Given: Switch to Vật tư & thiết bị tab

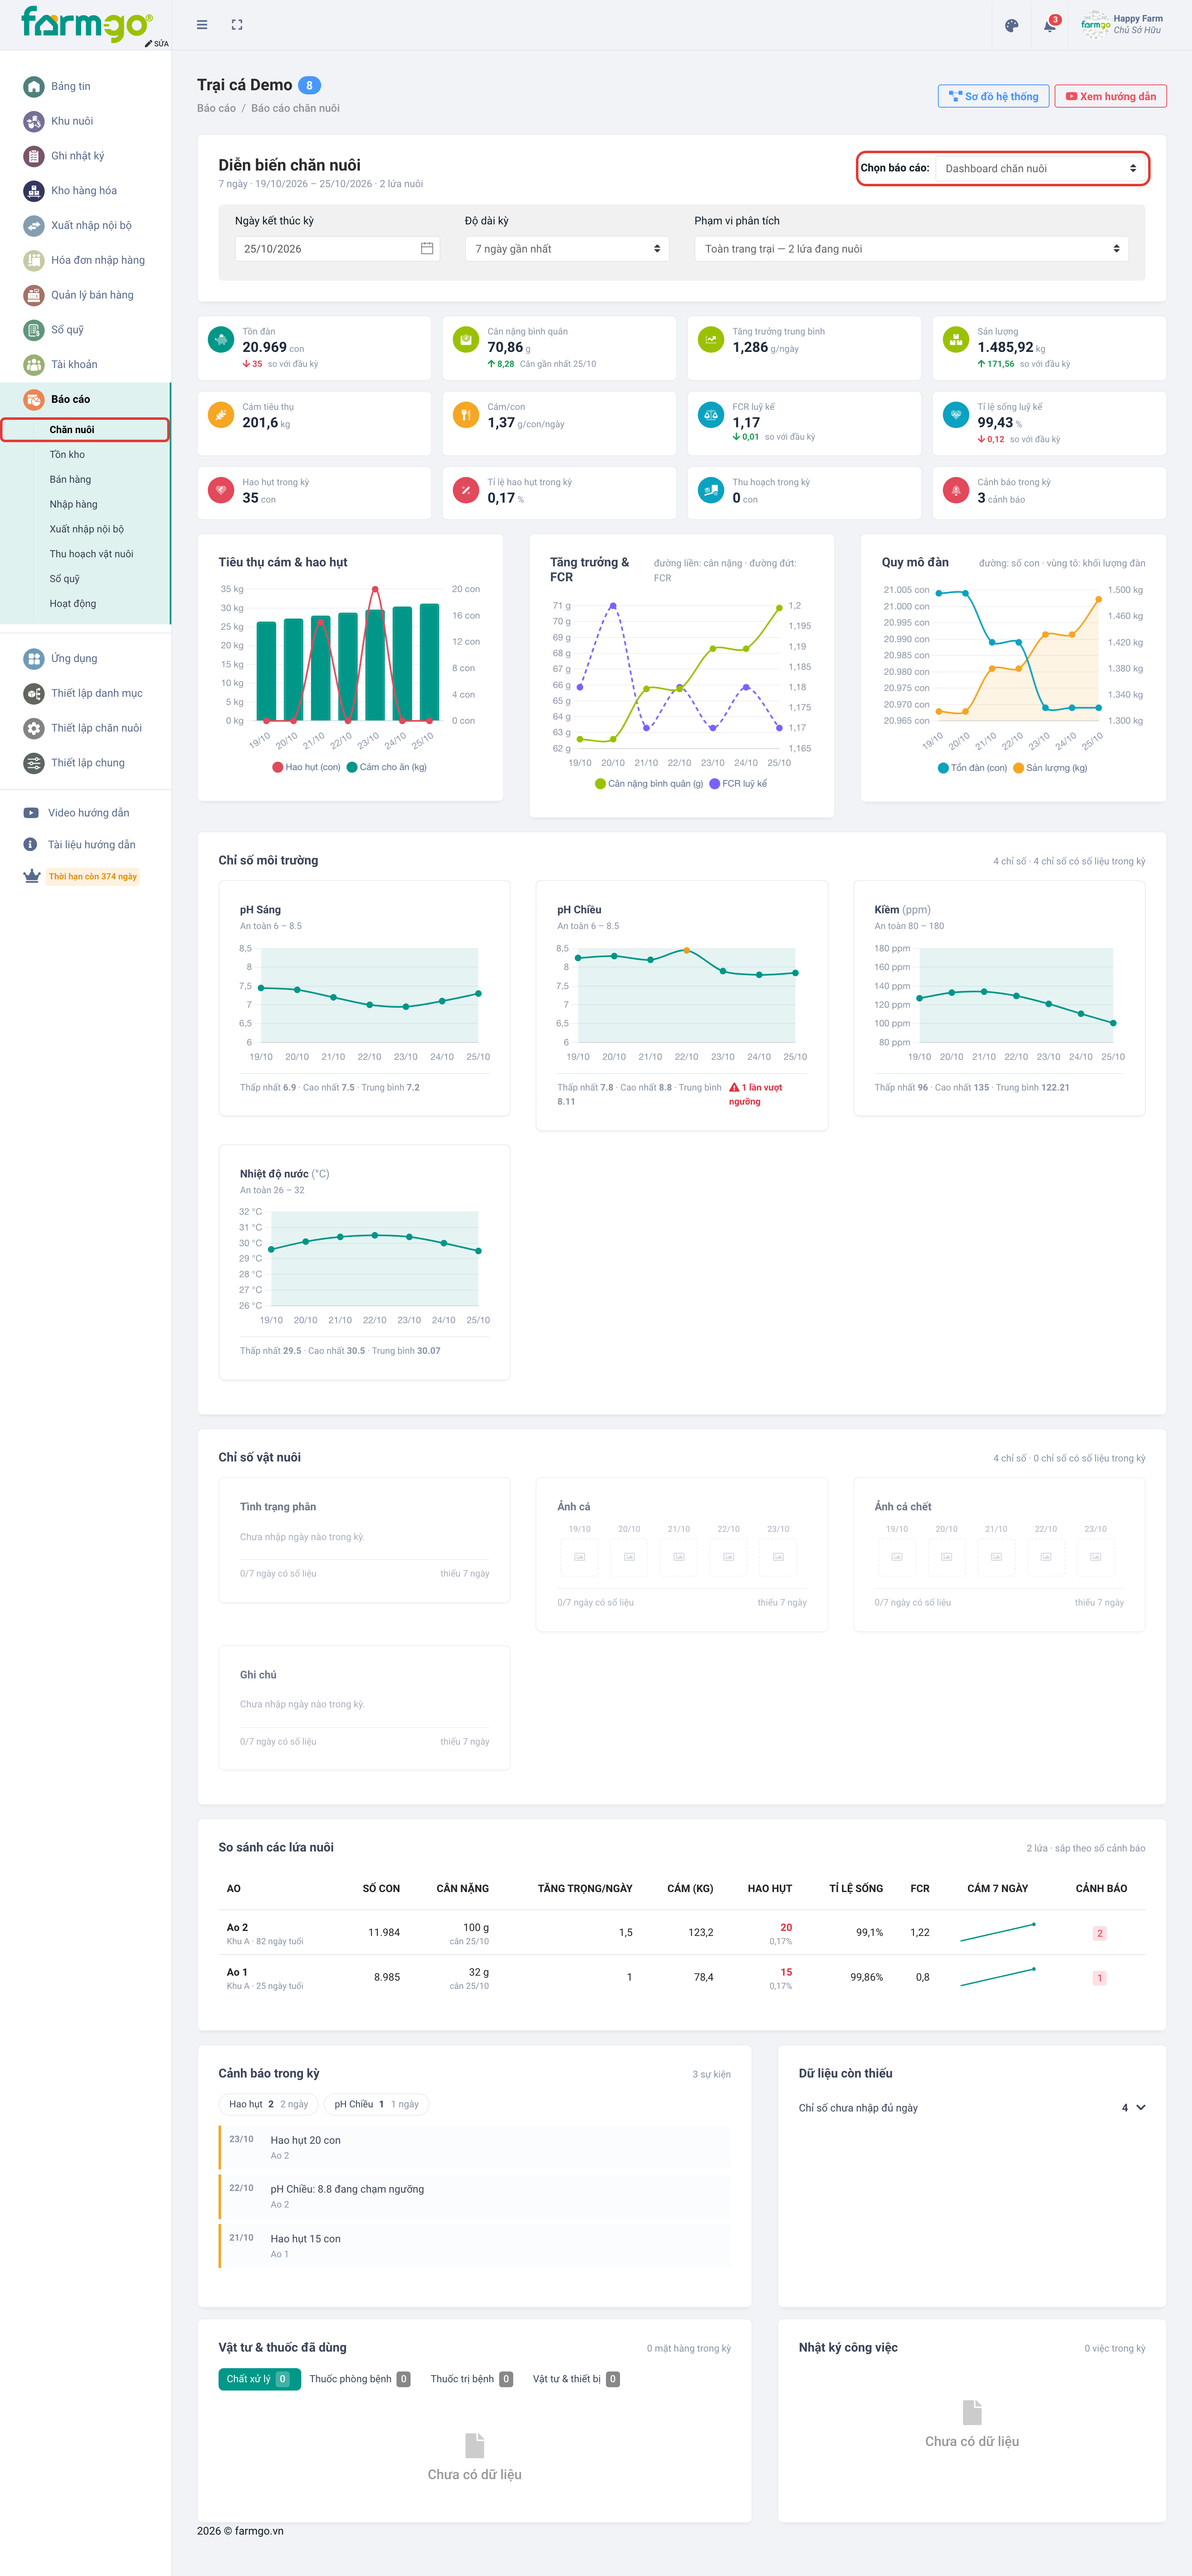Looking at the screenshot, I should click(576, 2379).
